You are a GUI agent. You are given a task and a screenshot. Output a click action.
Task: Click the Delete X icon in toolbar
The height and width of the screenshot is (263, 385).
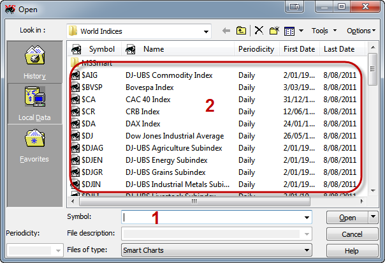click(x=259, y=31)
